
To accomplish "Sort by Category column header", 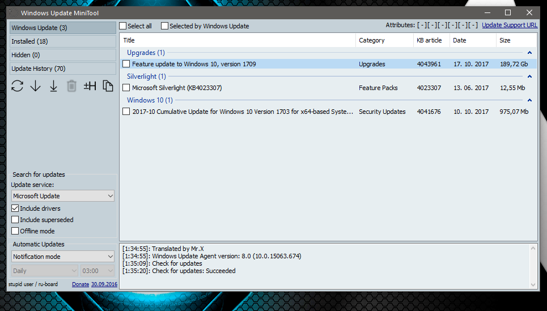I will click(384, 40).
